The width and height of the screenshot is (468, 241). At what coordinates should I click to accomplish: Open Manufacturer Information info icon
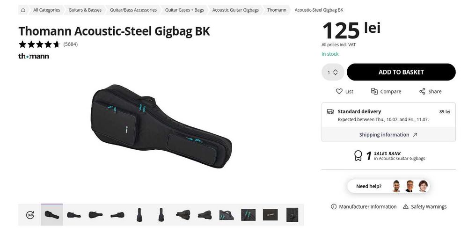point(334,206)
